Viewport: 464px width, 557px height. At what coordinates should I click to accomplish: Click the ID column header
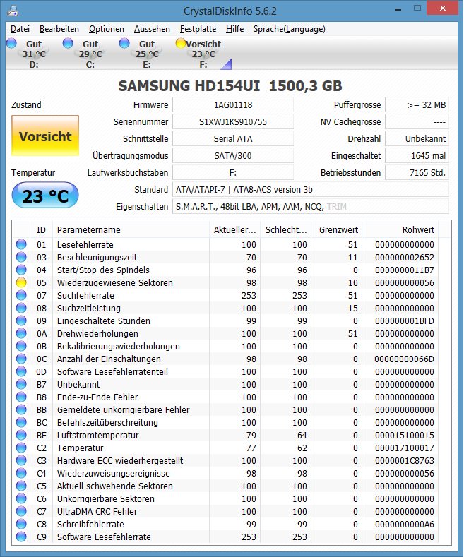click(x=41, y=230)
